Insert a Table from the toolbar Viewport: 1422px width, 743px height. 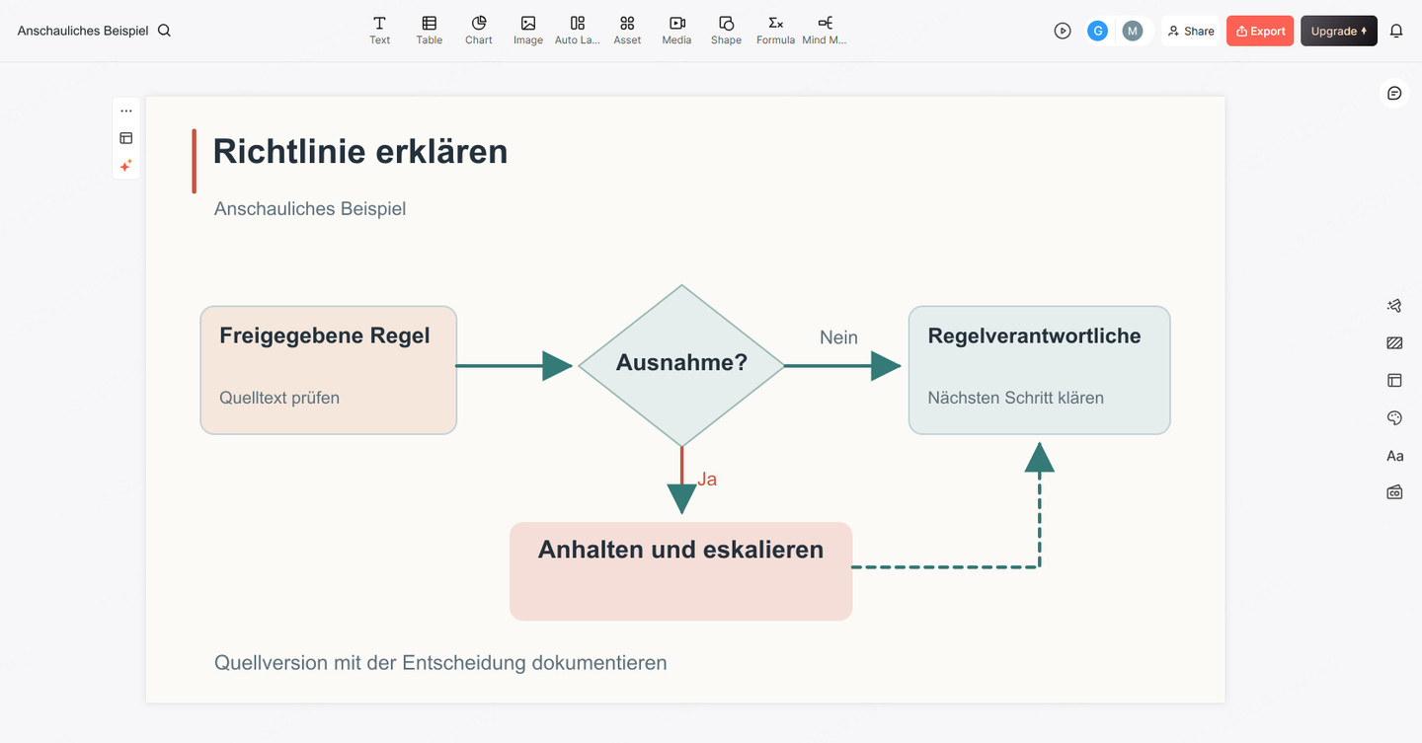pyautogui.click(x=429, y=30)
